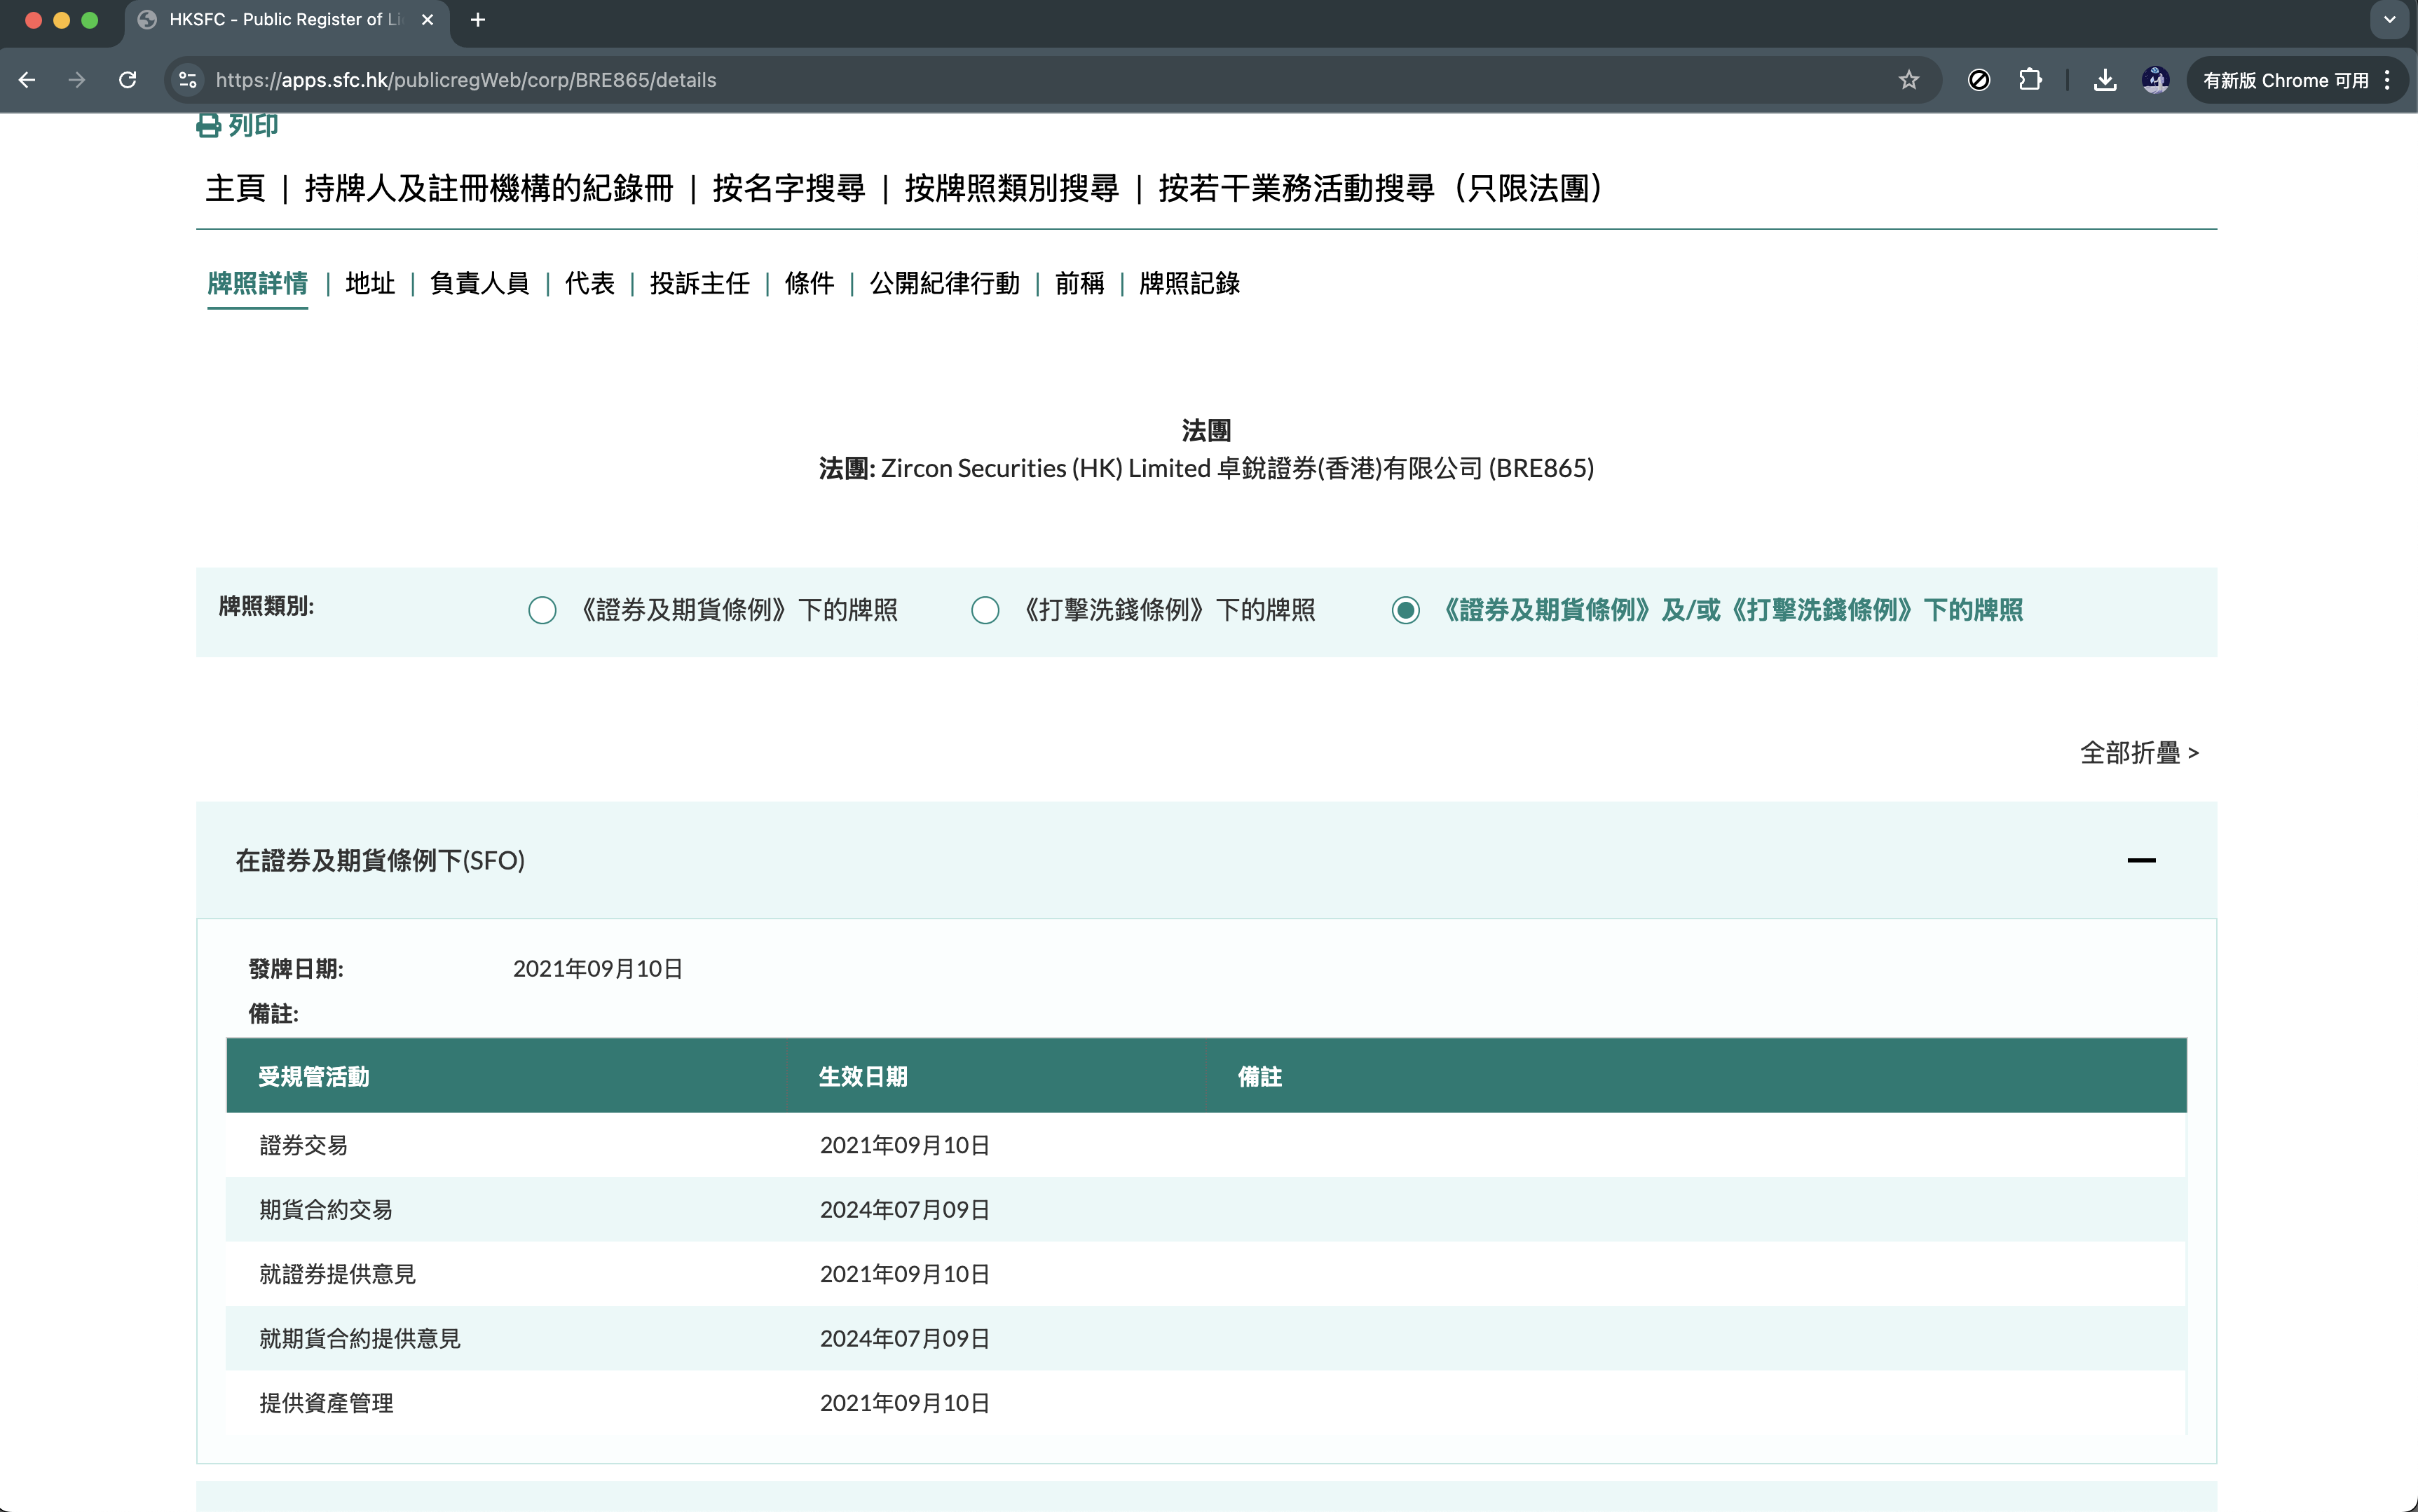Open the tab search dropdown arrow

point(2390,20)
